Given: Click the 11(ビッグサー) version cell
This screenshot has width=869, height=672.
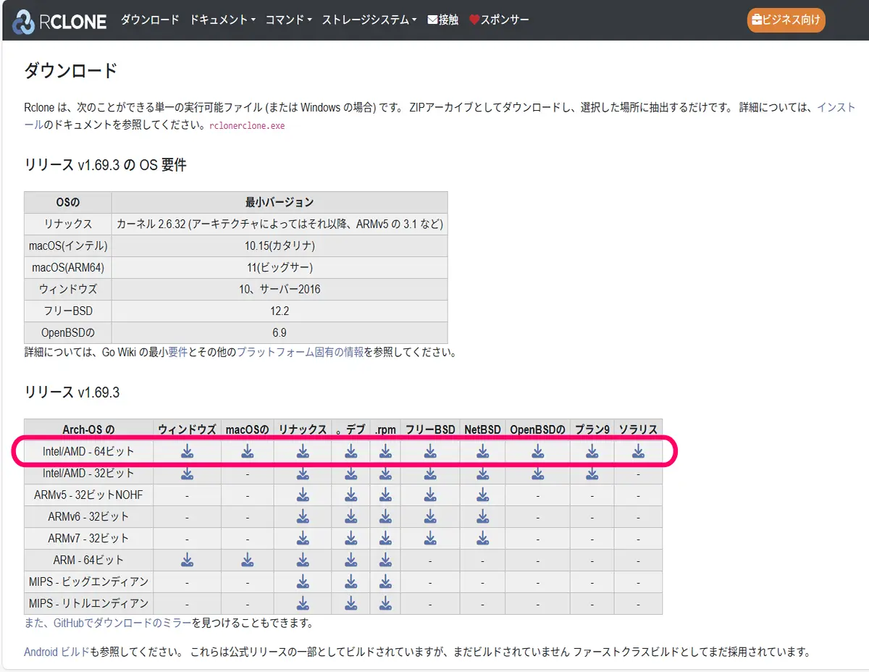Looking at the screenshot, I should coord(280,267).
